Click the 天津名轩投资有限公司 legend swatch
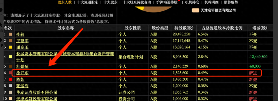 coord(195,10)
